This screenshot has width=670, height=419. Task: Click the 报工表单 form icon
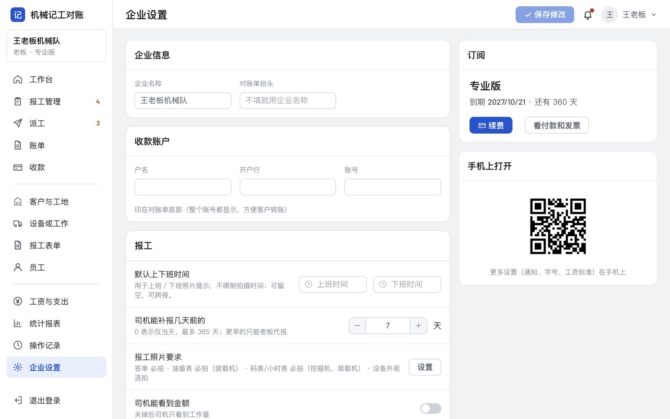[18, 245]
